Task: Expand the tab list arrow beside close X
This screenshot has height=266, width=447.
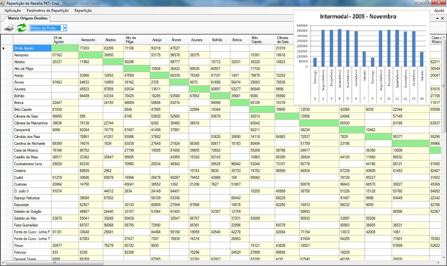Action: 437,19
